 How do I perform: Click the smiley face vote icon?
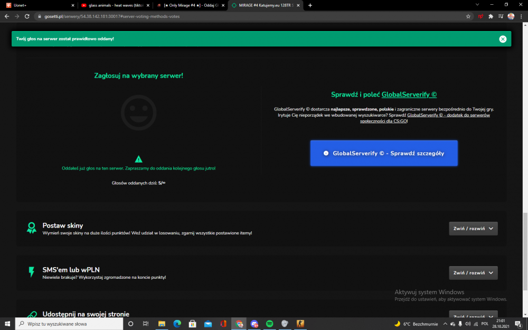(x=138, y=112)
